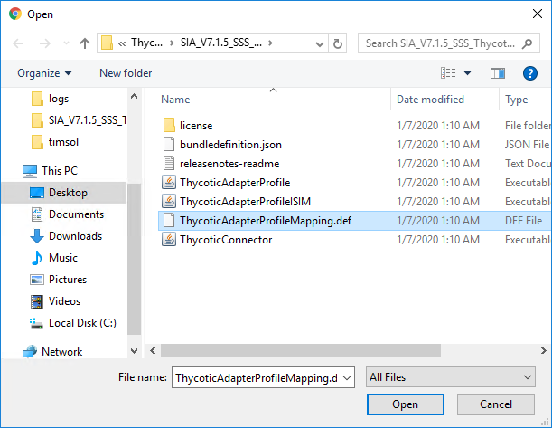552x428 pixels.
Task: Open Documents in navigation pane
Action: click(67, 214)
